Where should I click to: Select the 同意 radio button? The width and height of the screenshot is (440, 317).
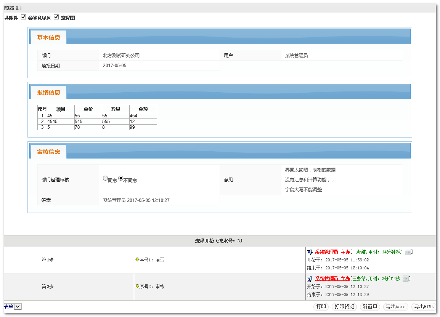(x=105, y=178)
